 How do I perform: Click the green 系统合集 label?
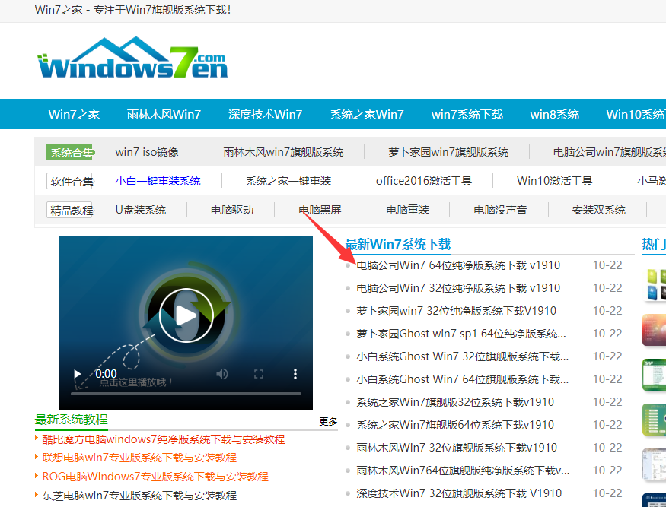(x=71, y=152)
